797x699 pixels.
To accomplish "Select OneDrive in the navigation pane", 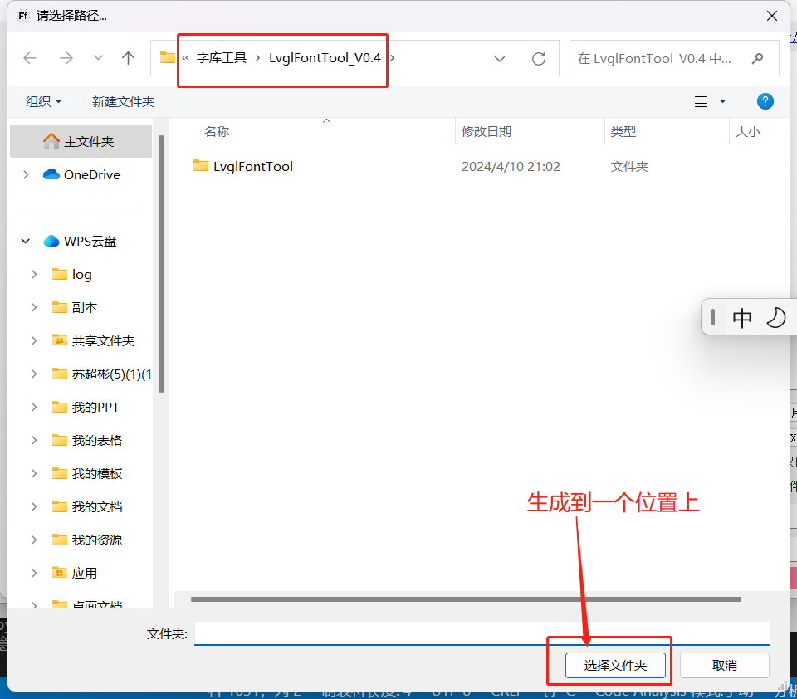I will click(x=81, y=174).
